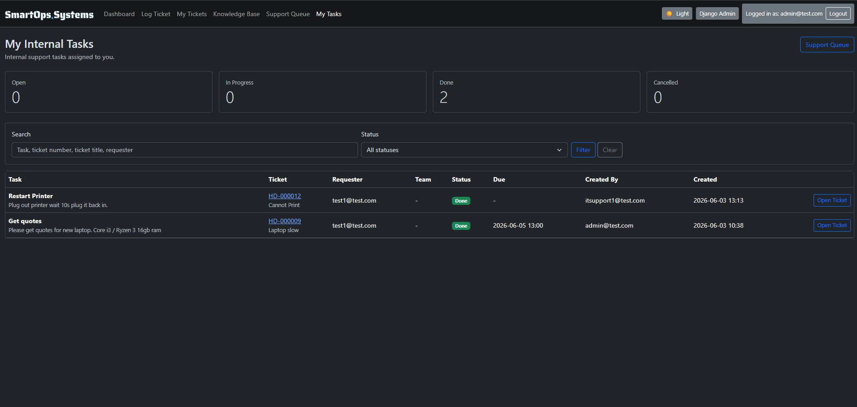This screenshot has height=407, width=857.
Task: Click Laptop slow ticket title
Action: point(283,230)
